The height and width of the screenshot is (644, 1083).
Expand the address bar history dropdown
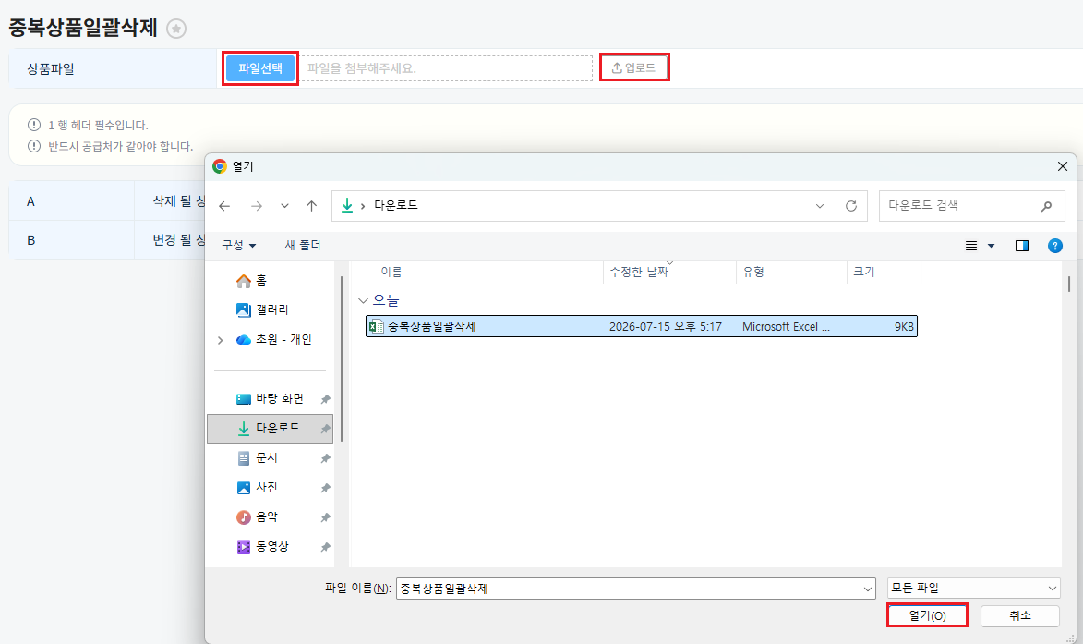tap(820, 206)
